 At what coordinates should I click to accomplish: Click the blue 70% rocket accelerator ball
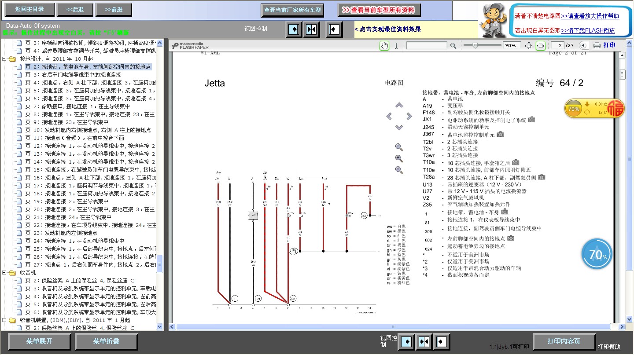[x=597, y=254]
